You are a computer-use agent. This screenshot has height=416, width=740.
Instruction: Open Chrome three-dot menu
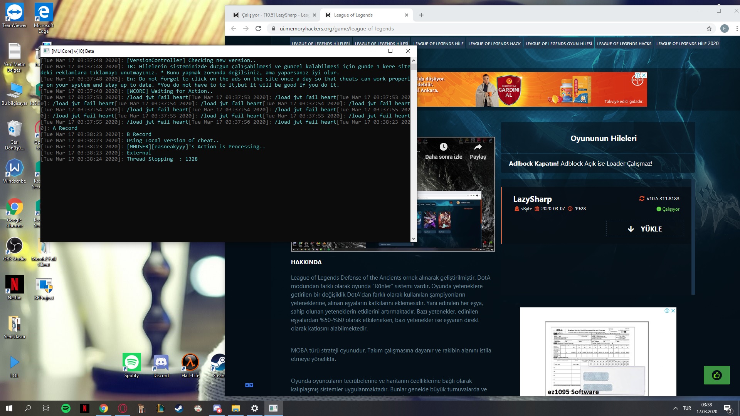tap(737, 29)
